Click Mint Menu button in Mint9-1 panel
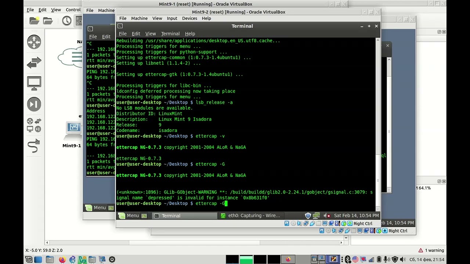470x264 pixels. click(96, 208)
